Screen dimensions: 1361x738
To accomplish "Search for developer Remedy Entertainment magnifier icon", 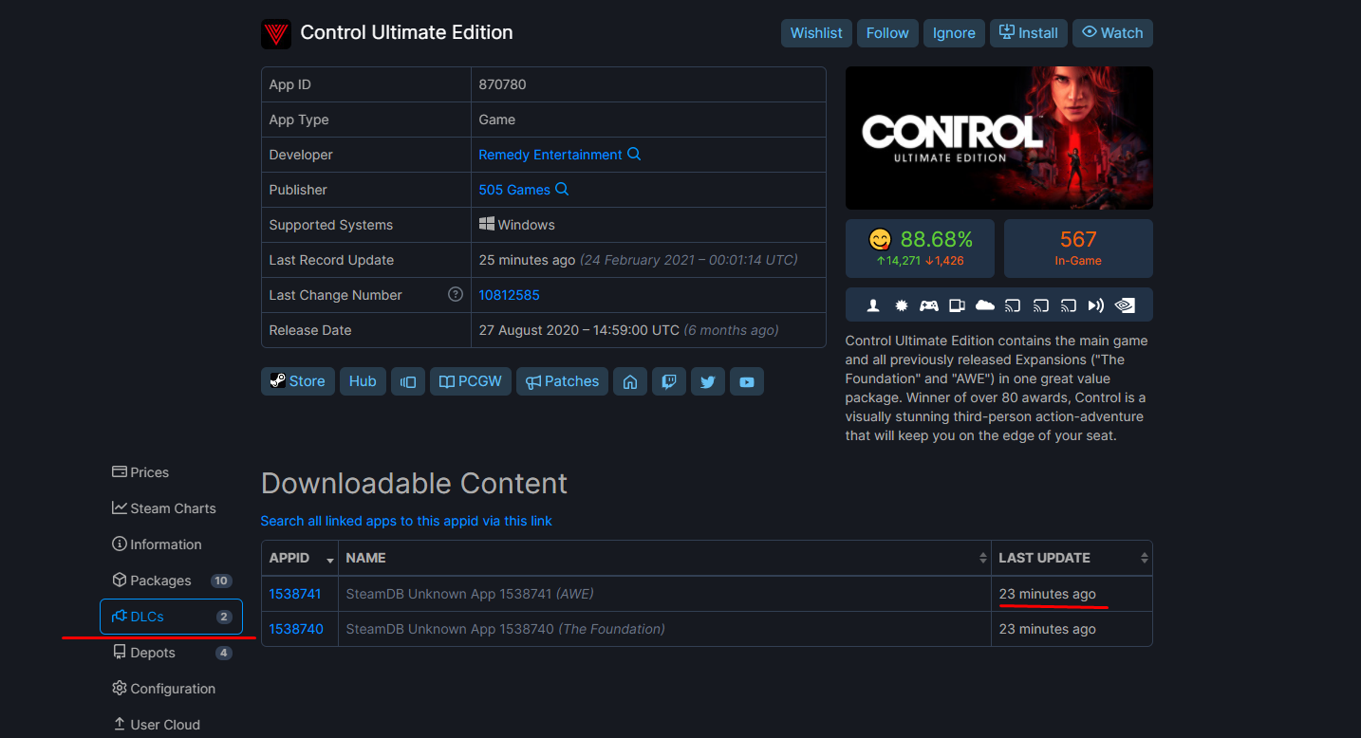I will click(634, 155).
